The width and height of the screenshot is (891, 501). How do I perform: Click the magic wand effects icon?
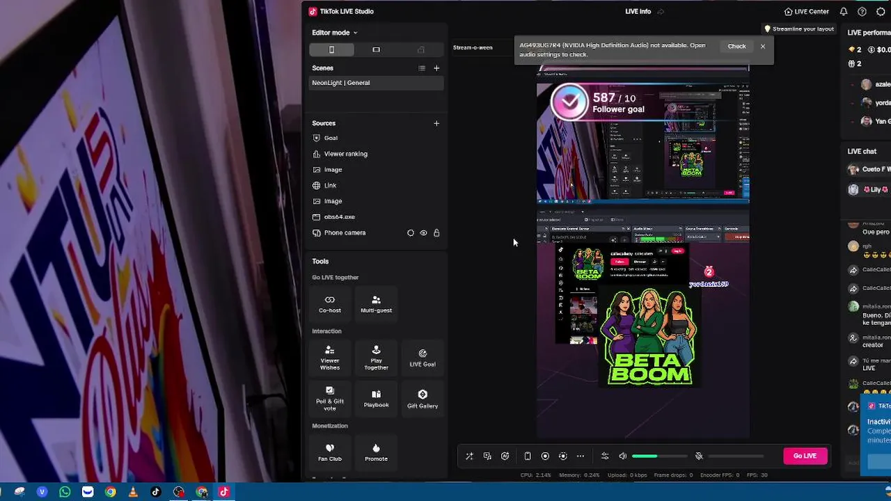click(469, 456)
